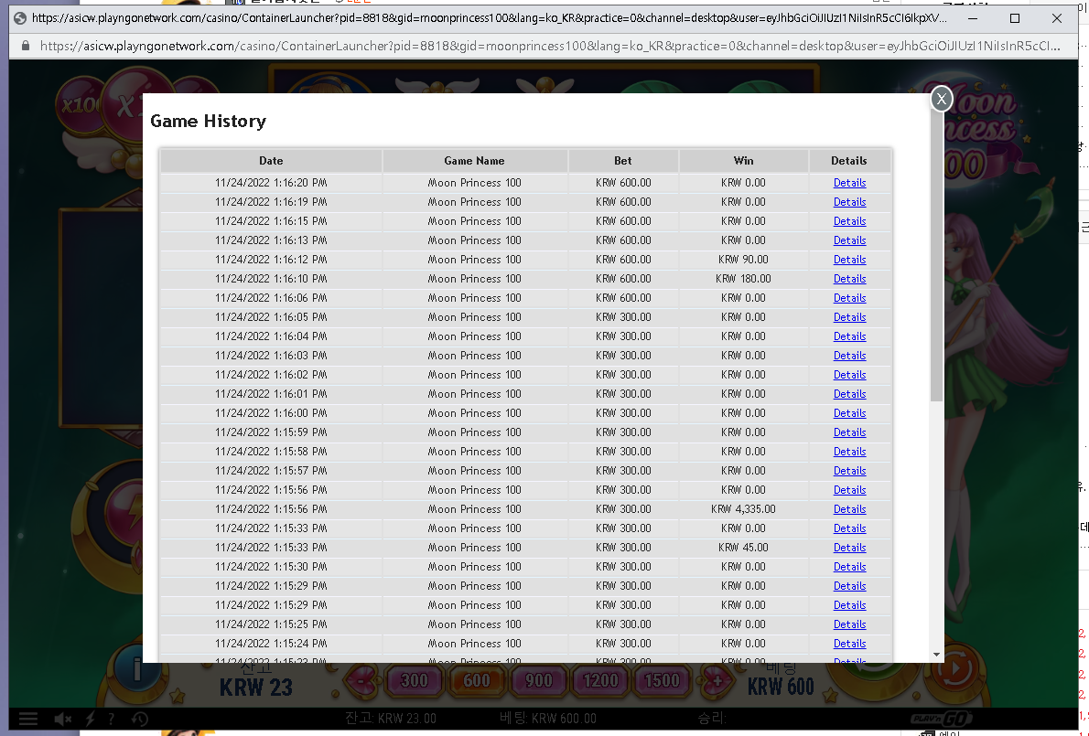Open Details for the 1:15:59 PM round
Image resolution: width=1089 pixels, height=736 pixels.
[849, 432]
